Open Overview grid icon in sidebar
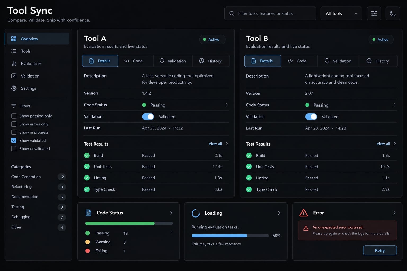This screenshot has width=407, height=271. (x=14, y=39)
